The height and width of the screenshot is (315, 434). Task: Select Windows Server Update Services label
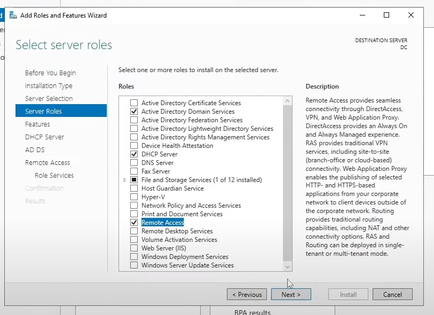188,265
